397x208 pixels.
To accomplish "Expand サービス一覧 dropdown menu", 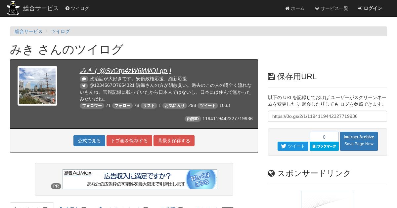I will [331, 8].
